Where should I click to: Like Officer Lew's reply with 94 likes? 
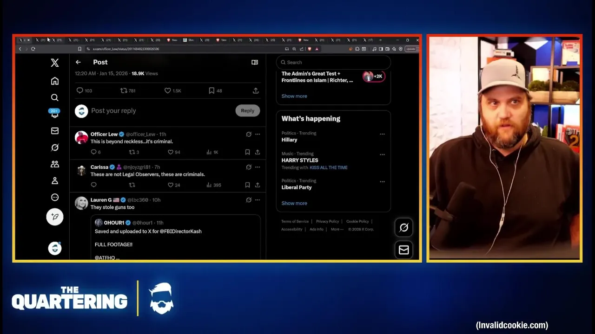pos(174,152)
